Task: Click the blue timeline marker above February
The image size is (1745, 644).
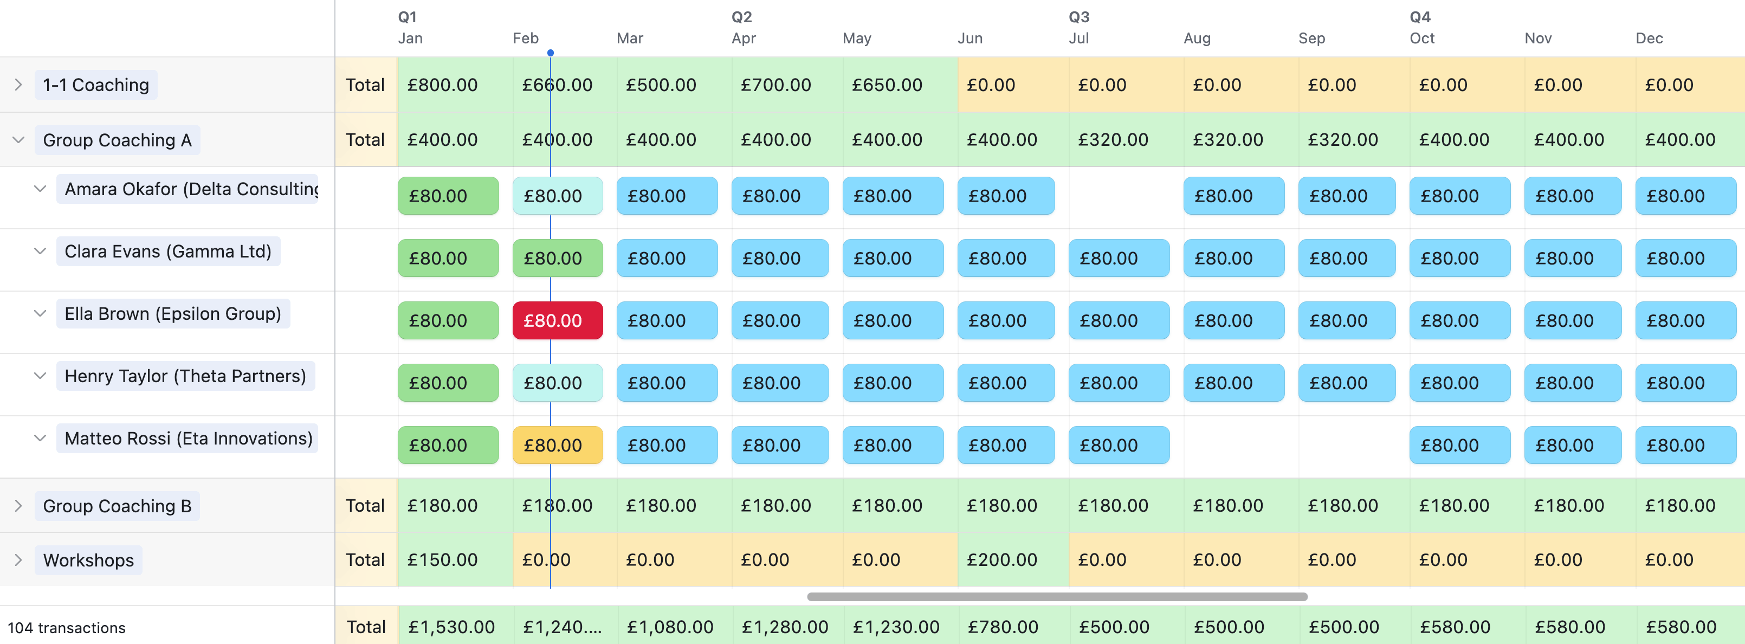Action: [x=551, y=51]
